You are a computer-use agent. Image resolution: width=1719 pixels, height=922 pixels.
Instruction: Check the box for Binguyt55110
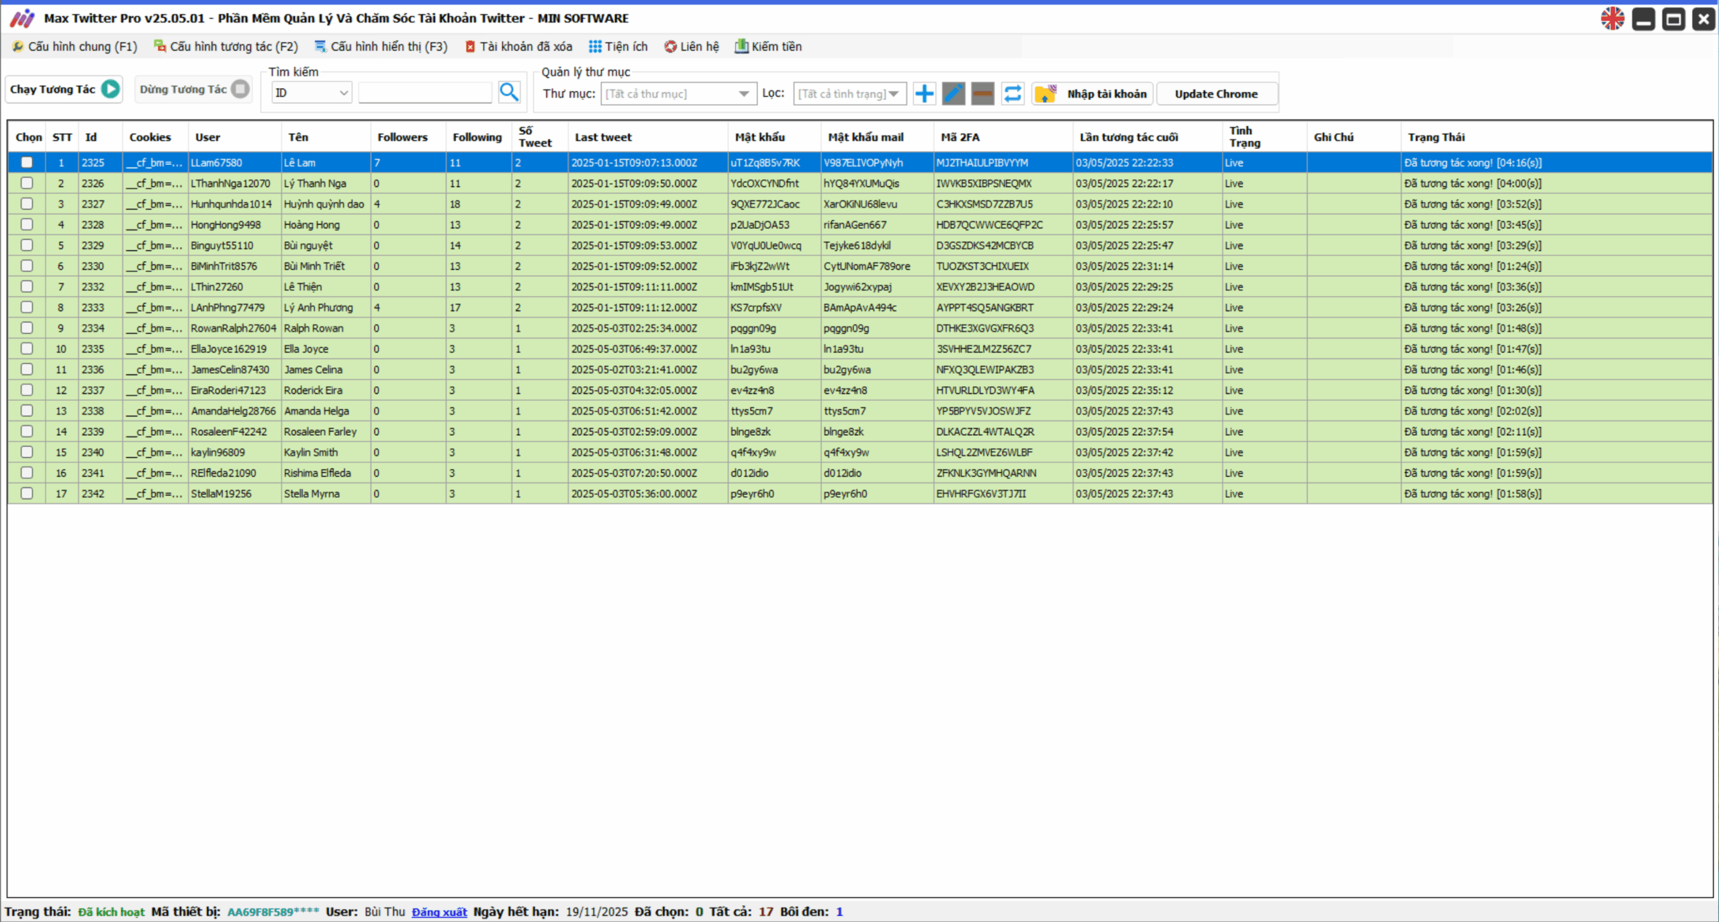(x=27, y=245)
